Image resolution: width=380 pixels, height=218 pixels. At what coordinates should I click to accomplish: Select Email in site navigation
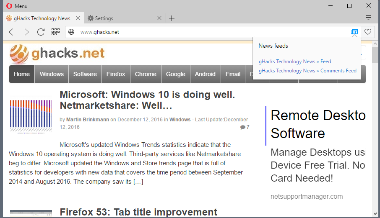point(233,74)
